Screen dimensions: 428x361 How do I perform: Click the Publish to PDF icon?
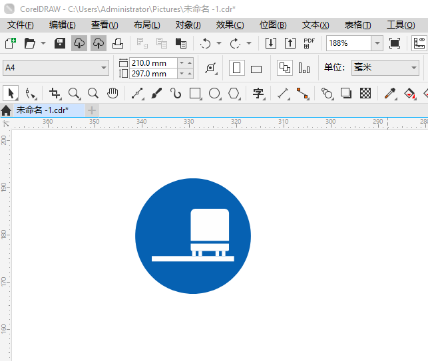pyautogui.click(x=310, y=43)
